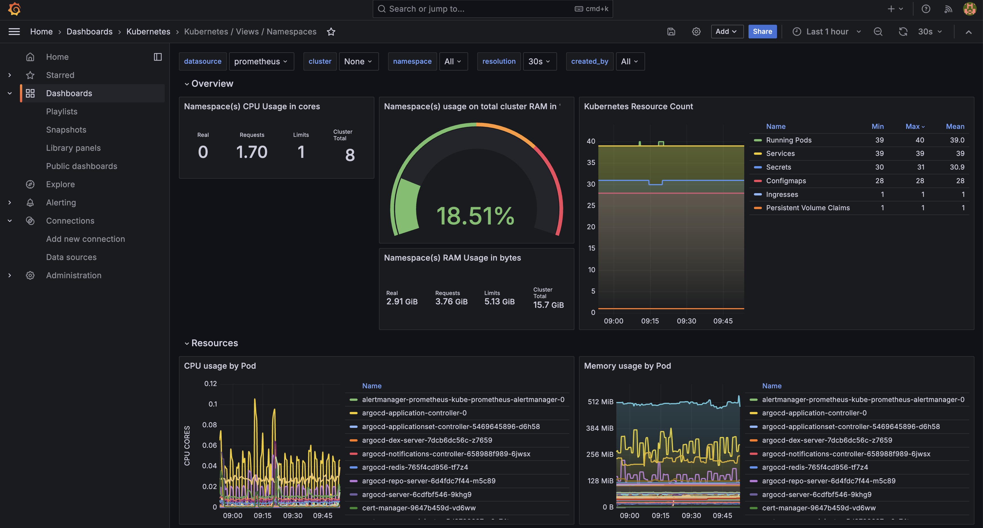Open Playlists in the sidebar
983x528 pixels.
coord(62,112)
